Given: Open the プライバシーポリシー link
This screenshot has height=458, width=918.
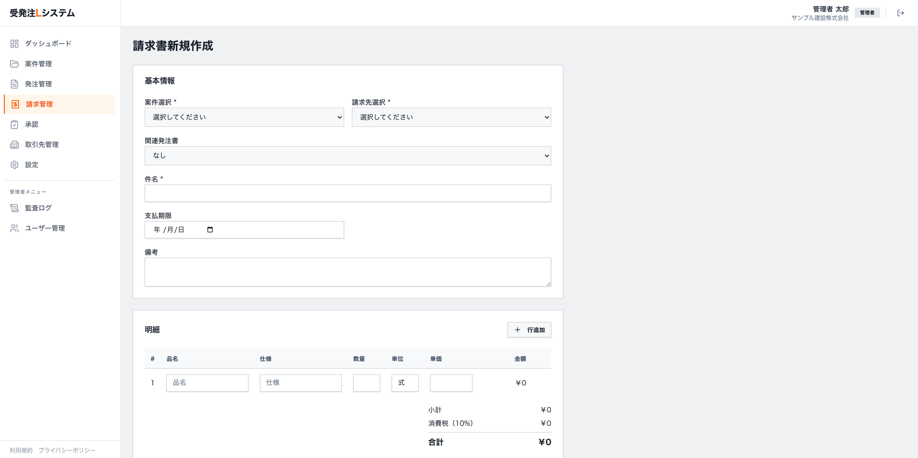Looking at the screenshot, I should (x=67, y=450).
